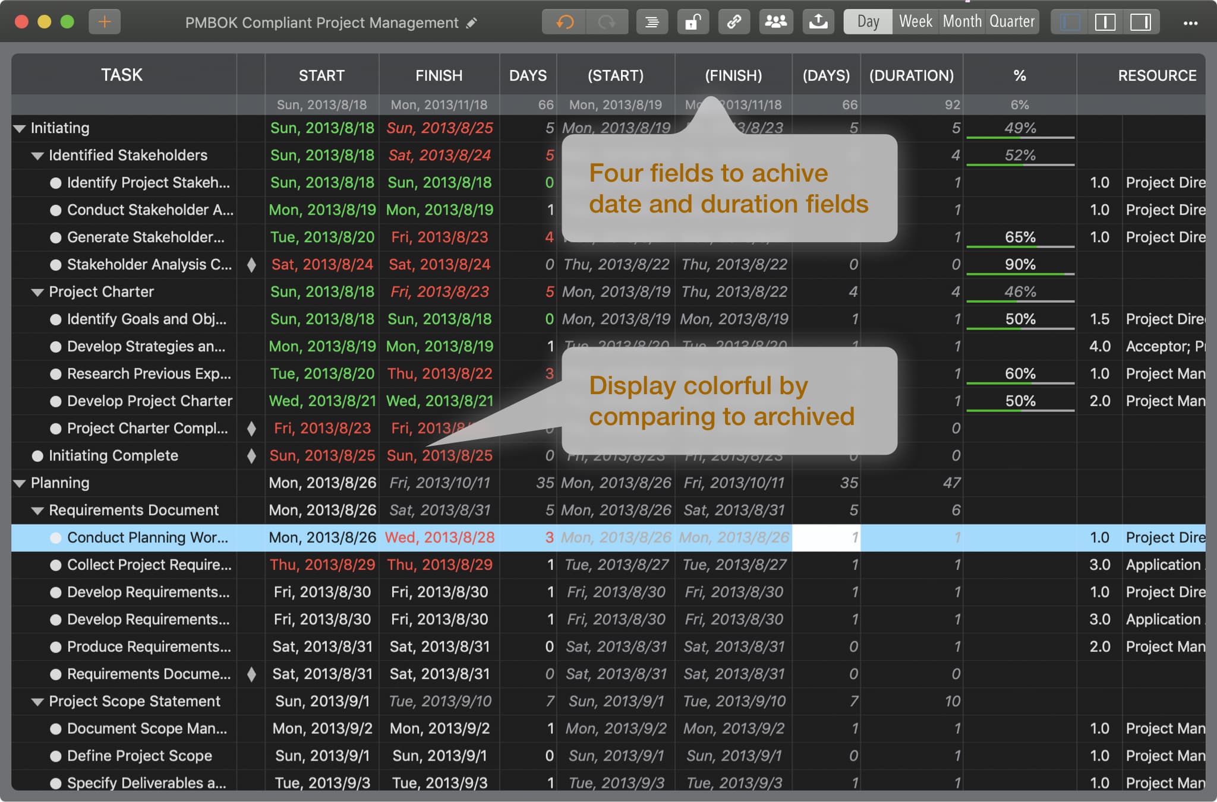
Task: Click the outline indent lines icon
Action: [652, 22]
